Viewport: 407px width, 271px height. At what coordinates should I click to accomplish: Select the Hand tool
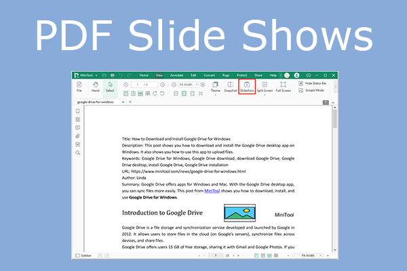[x=96, y=87]
